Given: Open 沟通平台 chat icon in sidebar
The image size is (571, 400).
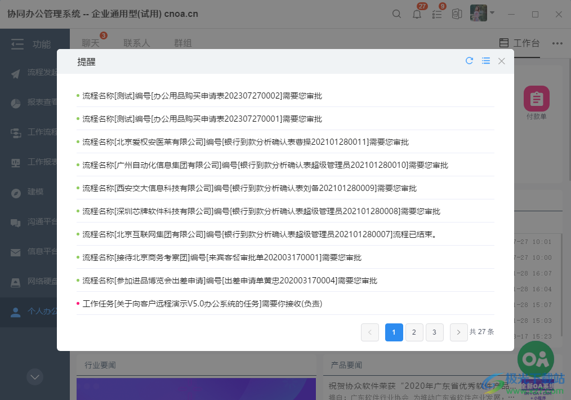Looking at the screenshot, I should (16, 223).
